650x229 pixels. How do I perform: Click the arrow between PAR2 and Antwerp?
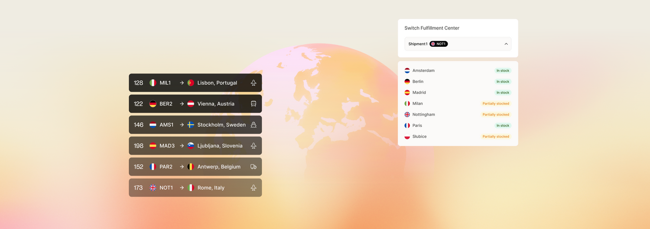tap(182, 167)
